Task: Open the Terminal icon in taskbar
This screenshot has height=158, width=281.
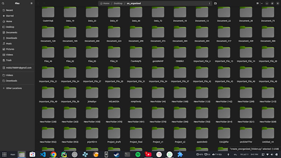Action: click(127, 154)
